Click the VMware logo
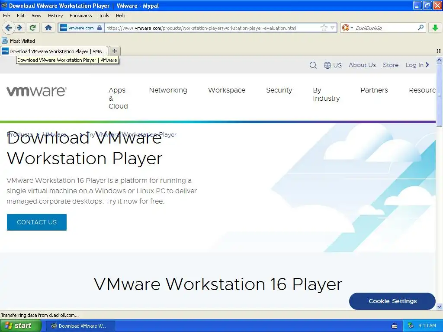 tap(37, 91)
